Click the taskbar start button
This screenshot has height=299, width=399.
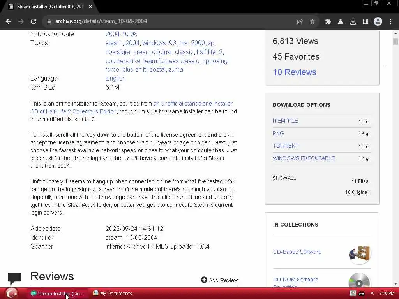pyautogui.click(x=11, y=294)
